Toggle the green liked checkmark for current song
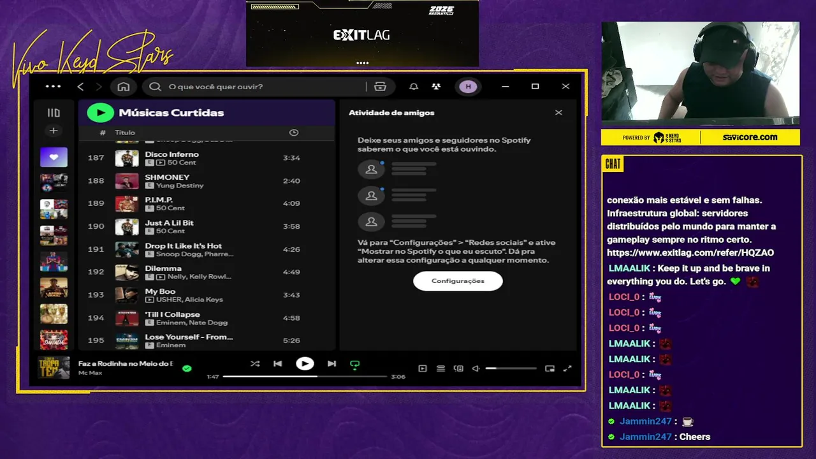Screen dimensions: 816x459 (187, 368)
